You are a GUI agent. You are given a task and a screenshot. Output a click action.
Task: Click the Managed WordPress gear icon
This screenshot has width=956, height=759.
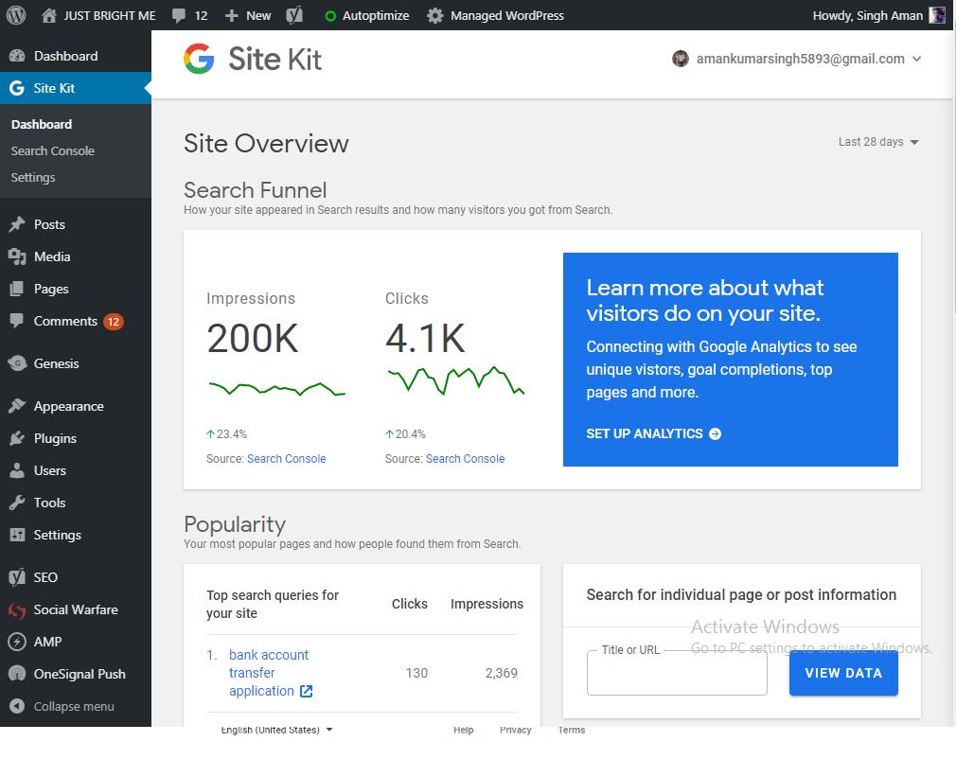point(434,16)
